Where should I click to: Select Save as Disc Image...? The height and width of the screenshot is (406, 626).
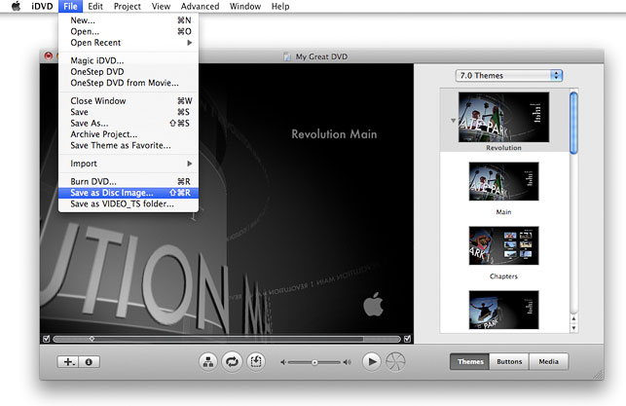coord(129,193)
